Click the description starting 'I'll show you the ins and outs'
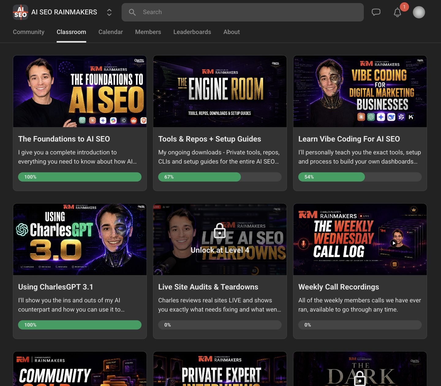441x386 pixels. pos(71,305)
